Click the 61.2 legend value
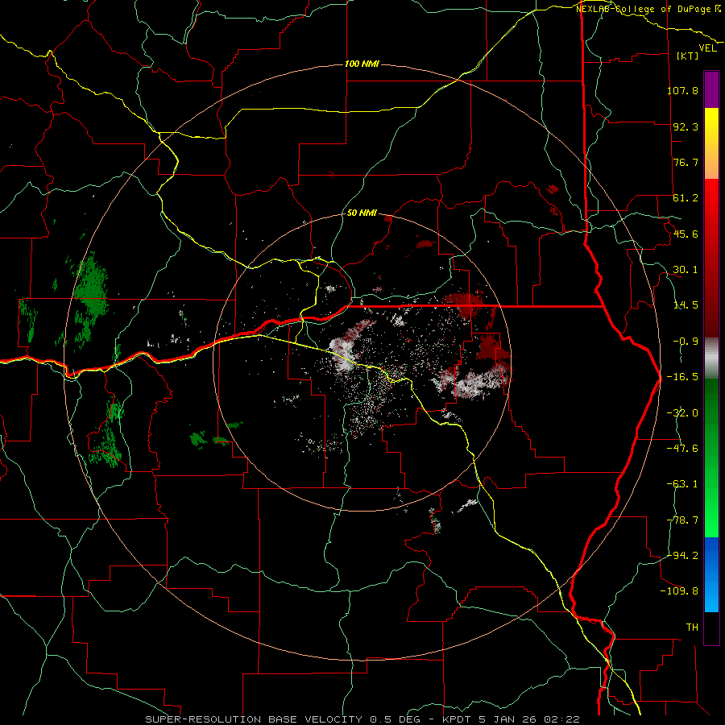Screen dimensions: 725x725 click(686, 198)
